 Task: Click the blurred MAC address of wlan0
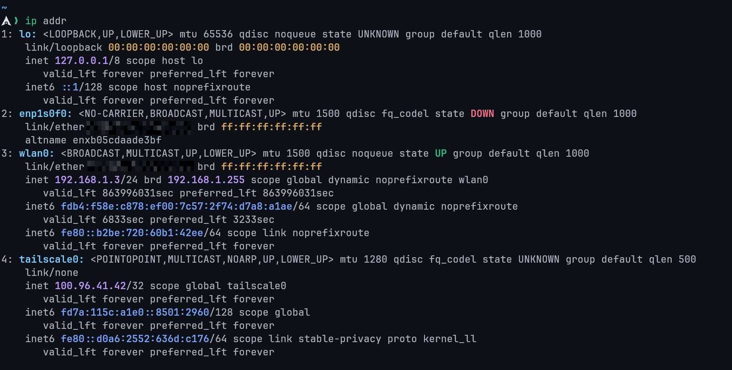[140, 167]
